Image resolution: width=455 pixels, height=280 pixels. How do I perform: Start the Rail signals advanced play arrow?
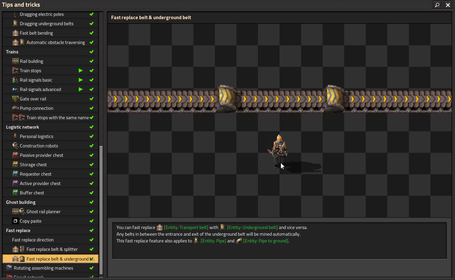pyautogui.click(x=80, y=89)
